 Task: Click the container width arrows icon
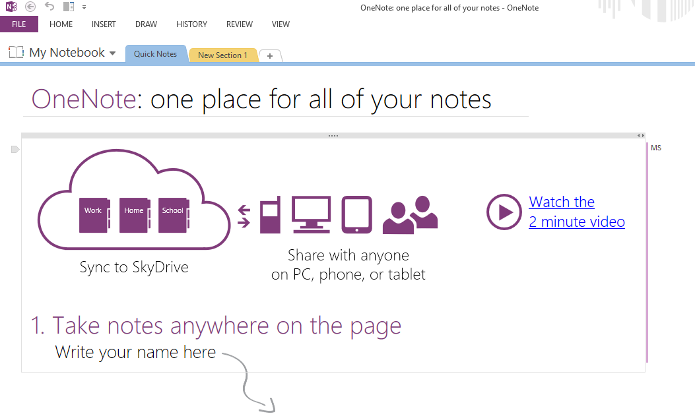(640, 135)
